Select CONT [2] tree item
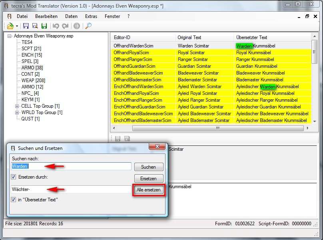The height and width of the screenshot is (240, 323). tap(30, 74)
